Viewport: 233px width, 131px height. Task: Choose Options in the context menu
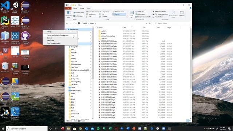(60, 38)
